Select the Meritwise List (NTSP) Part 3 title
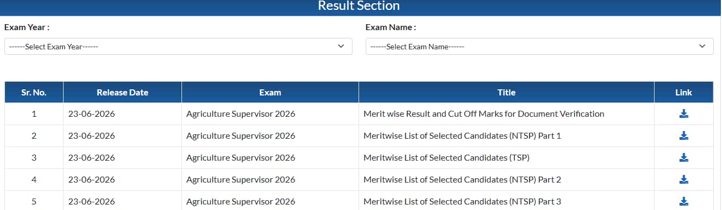Image resolution: width=722 pixels, height=210 pixels. [x=462, y=202]
